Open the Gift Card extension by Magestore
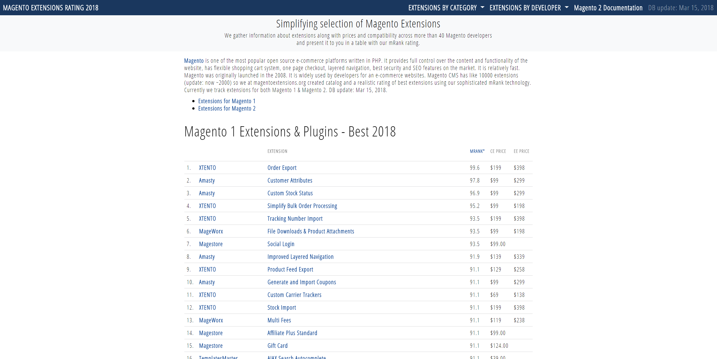 click(x=277, y=345)
